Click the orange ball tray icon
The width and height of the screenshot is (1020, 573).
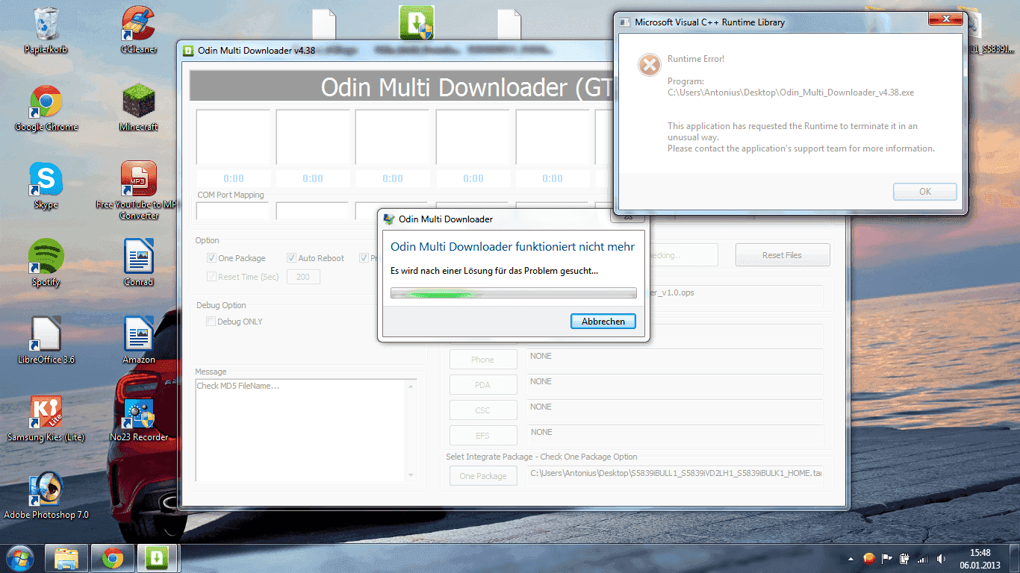coord(869,558)
